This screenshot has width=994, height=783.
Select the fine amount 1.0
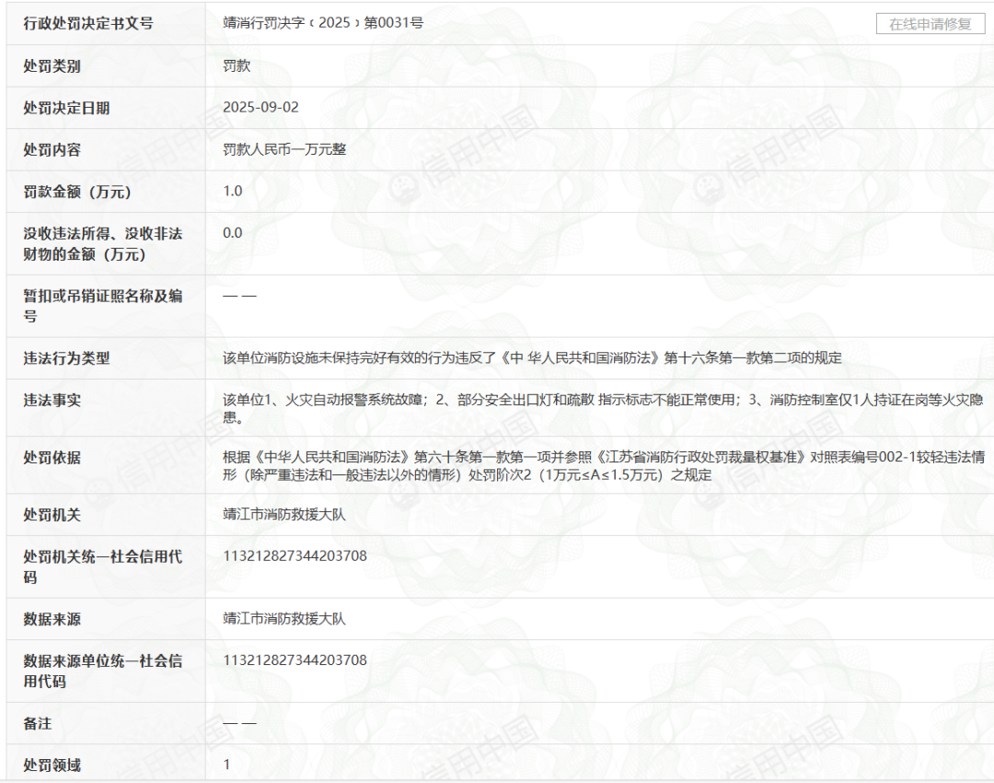tap(233, 191)
